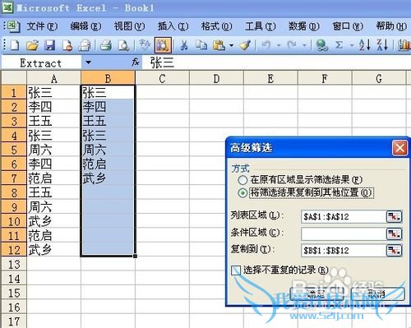Cancel the dialog with the 取消 button
The height and width of the screenshot is (328, 411).
(x=378, y=294)
